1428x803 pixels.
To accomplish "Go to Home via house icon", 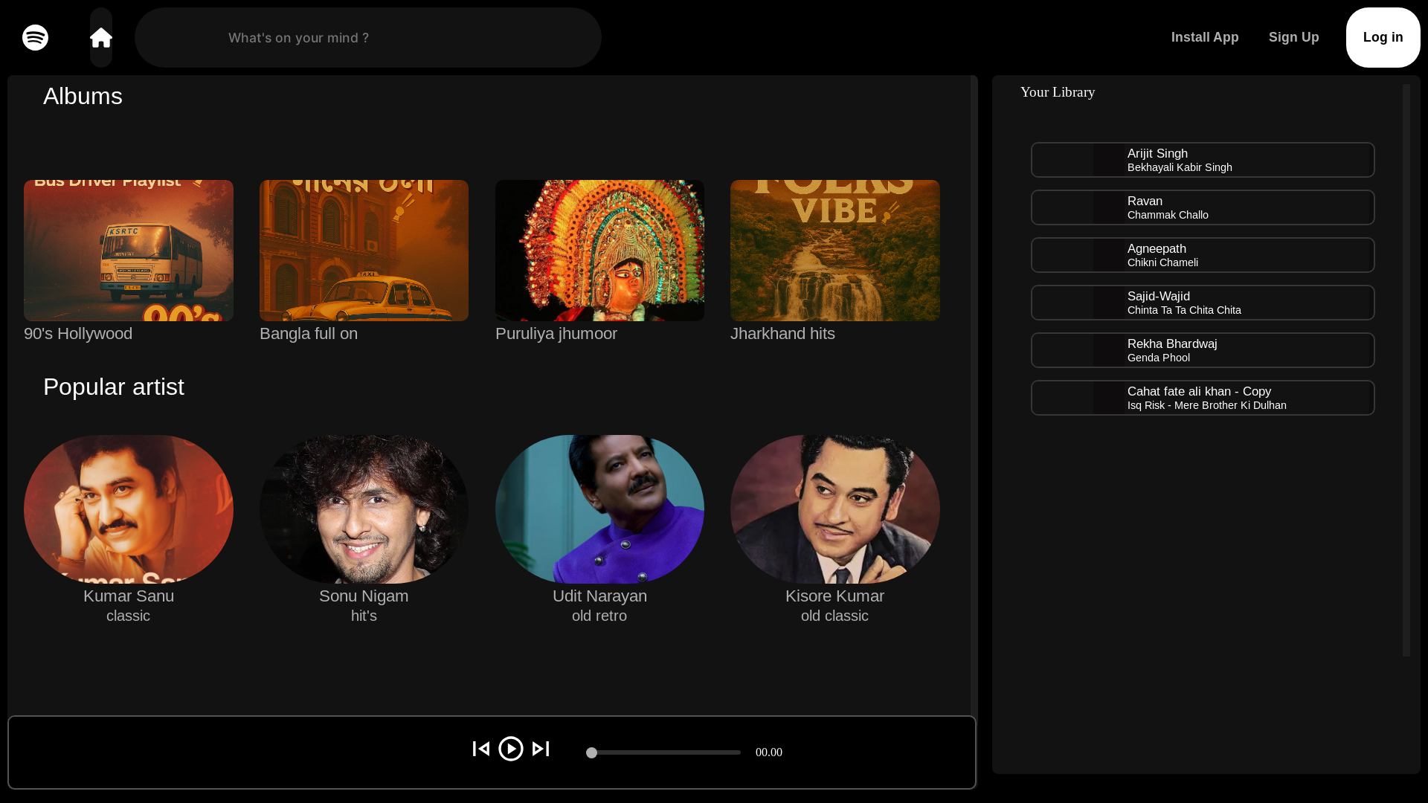I will click(101, 37).
